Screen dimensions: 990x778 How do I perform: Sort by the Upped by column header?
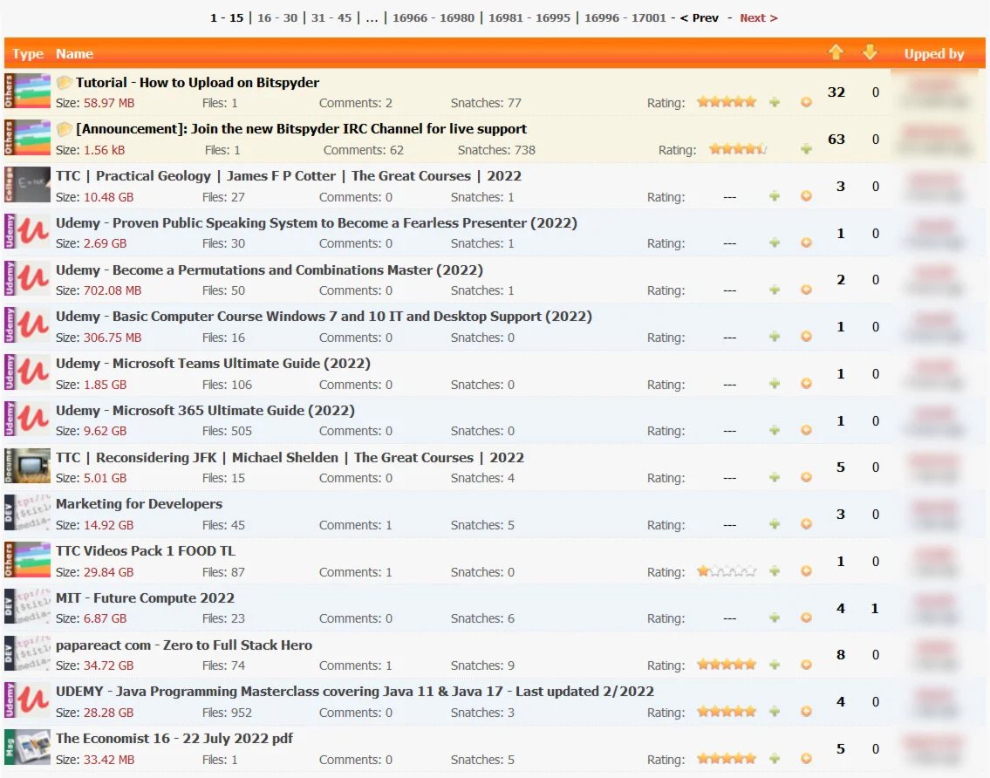point(934,54)
